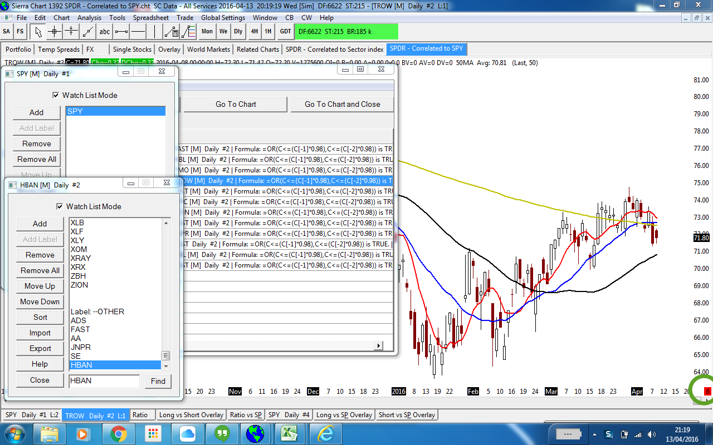Click Go To Chart and Close button
The image size is (713, 445).
point(342,104)
